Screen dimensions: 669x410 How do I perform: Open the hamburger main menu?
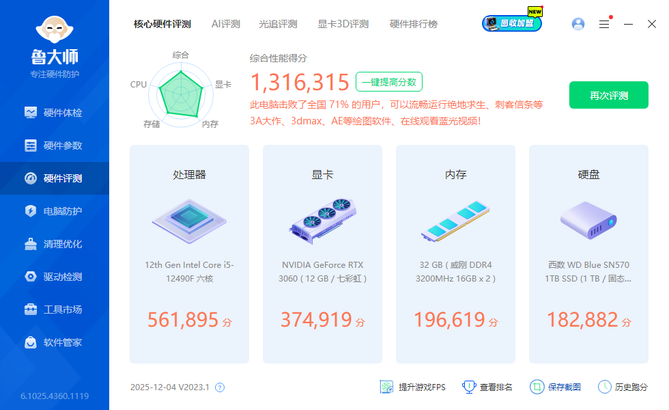click(604, 24)
